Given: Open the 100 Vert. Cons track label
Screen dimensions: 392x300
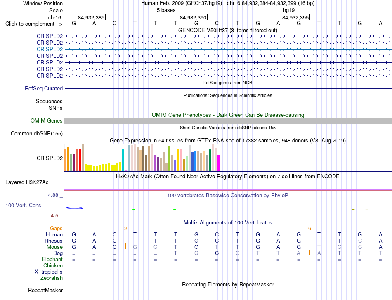Looking at the screenshot, I should click(23, 205).
